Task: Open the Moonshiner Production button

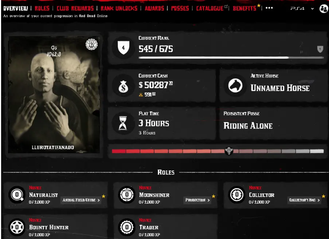Action: coord(197,200)
